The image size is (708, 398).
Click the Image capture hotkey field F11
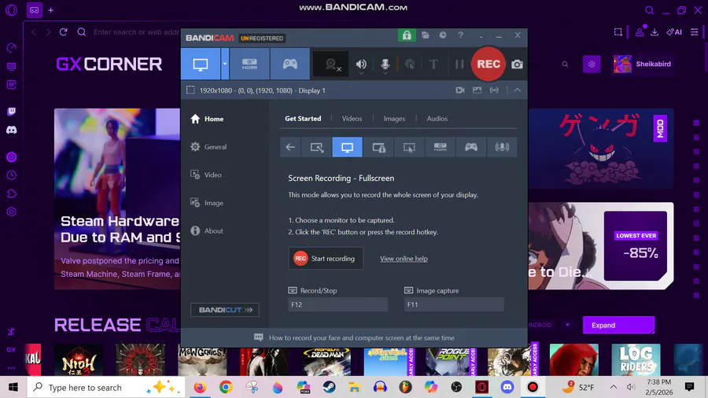click(454, 304)
